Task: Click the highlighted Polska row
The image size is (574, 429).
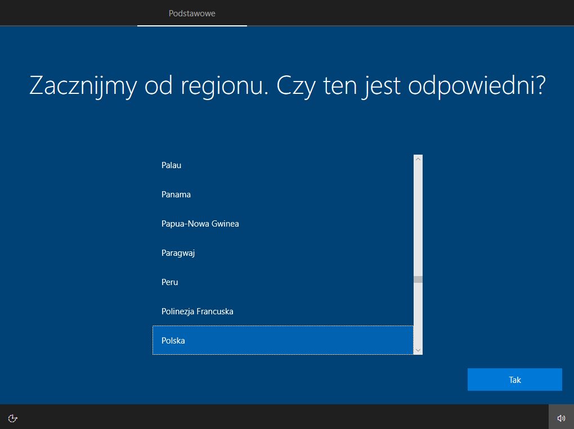Action: tap(283, 341)
